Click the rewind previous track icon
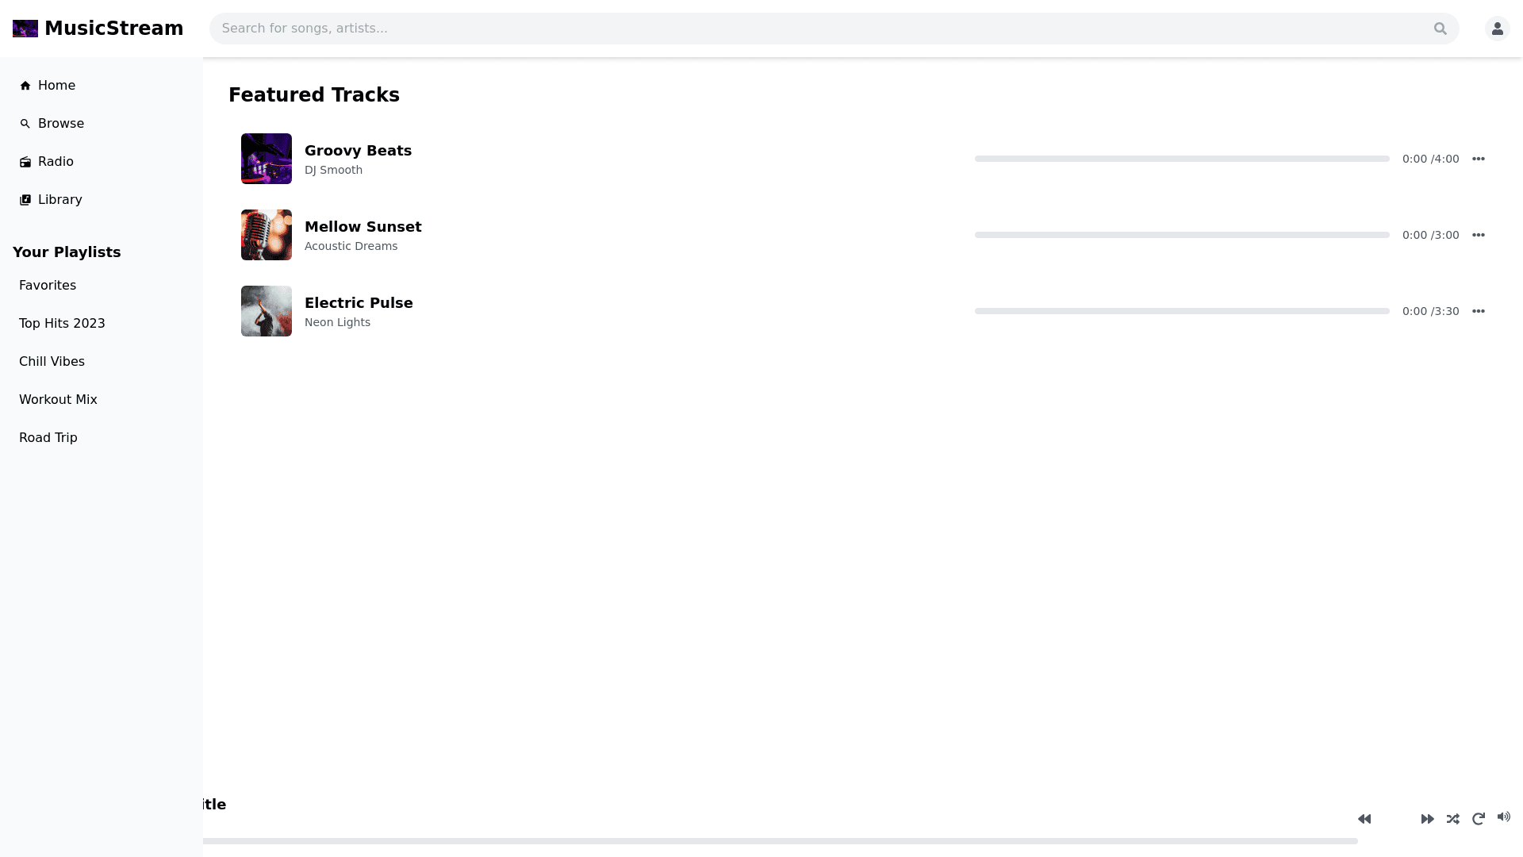 point(1364,819)
